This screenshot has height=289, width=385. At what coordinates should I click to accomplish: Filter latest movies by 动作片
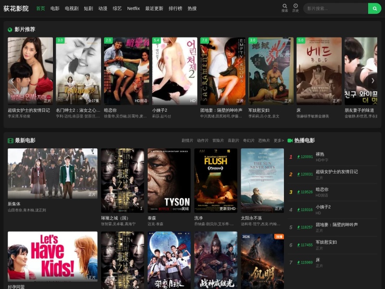click(203, 141)
